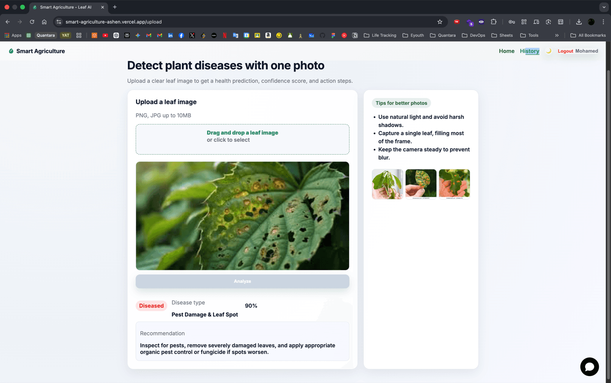
Task: Select the first sample leaf thumbnail
Action: point(388,184)
